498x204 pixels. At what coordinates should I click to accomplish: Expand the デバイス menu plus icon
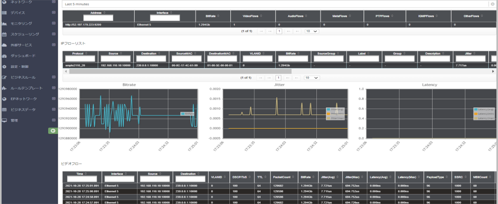[53, 13]
